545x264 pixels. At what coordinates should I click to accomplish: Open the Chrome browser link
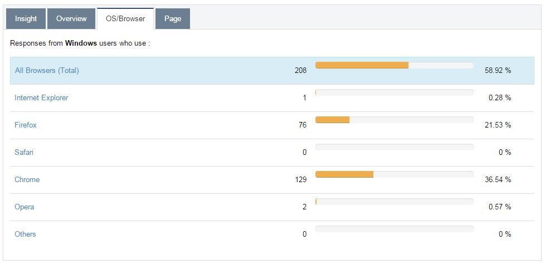[x=27, y=180]
